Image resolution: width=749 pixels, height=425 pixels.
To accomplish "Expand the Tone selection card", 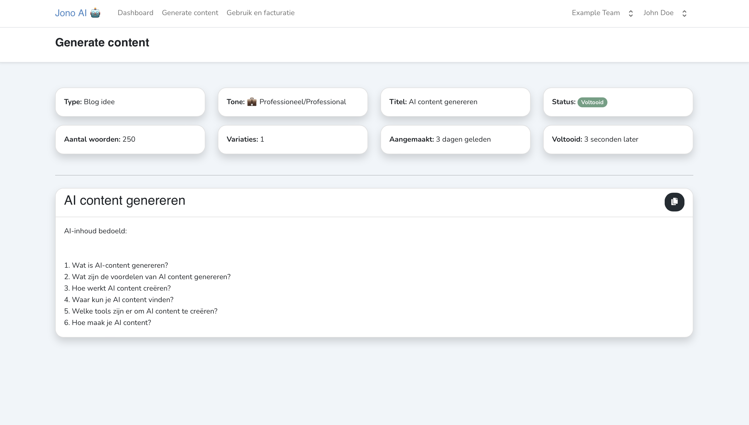I will pyautogui.click(x=293, y=102).
